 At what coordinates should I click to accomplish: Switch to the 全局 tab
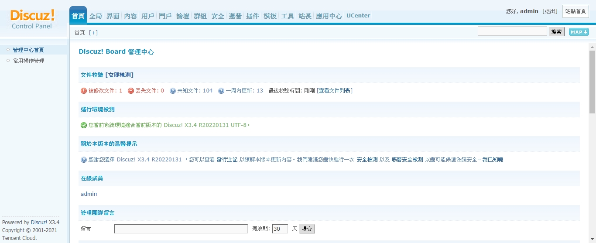(96, 16)
